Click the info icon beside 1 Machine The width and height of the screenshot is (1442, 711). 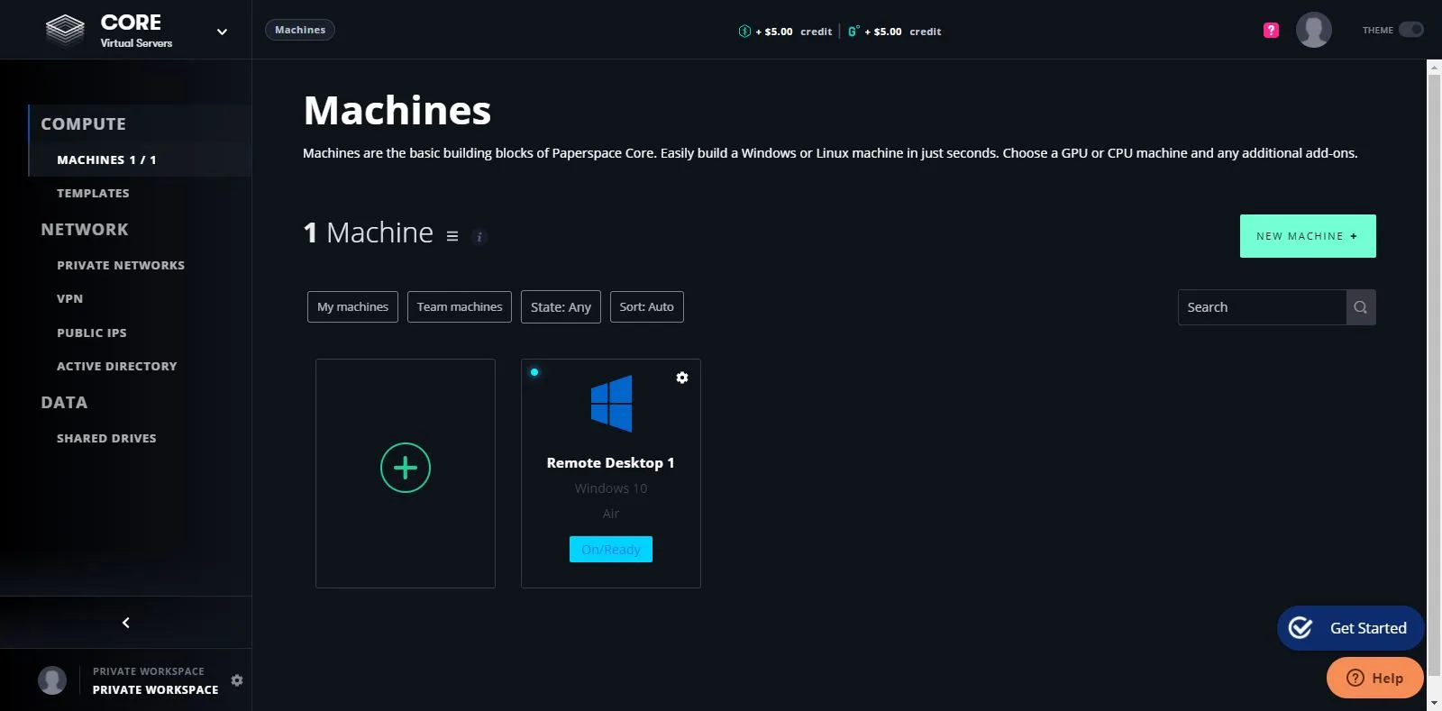[x=479, y=237]
